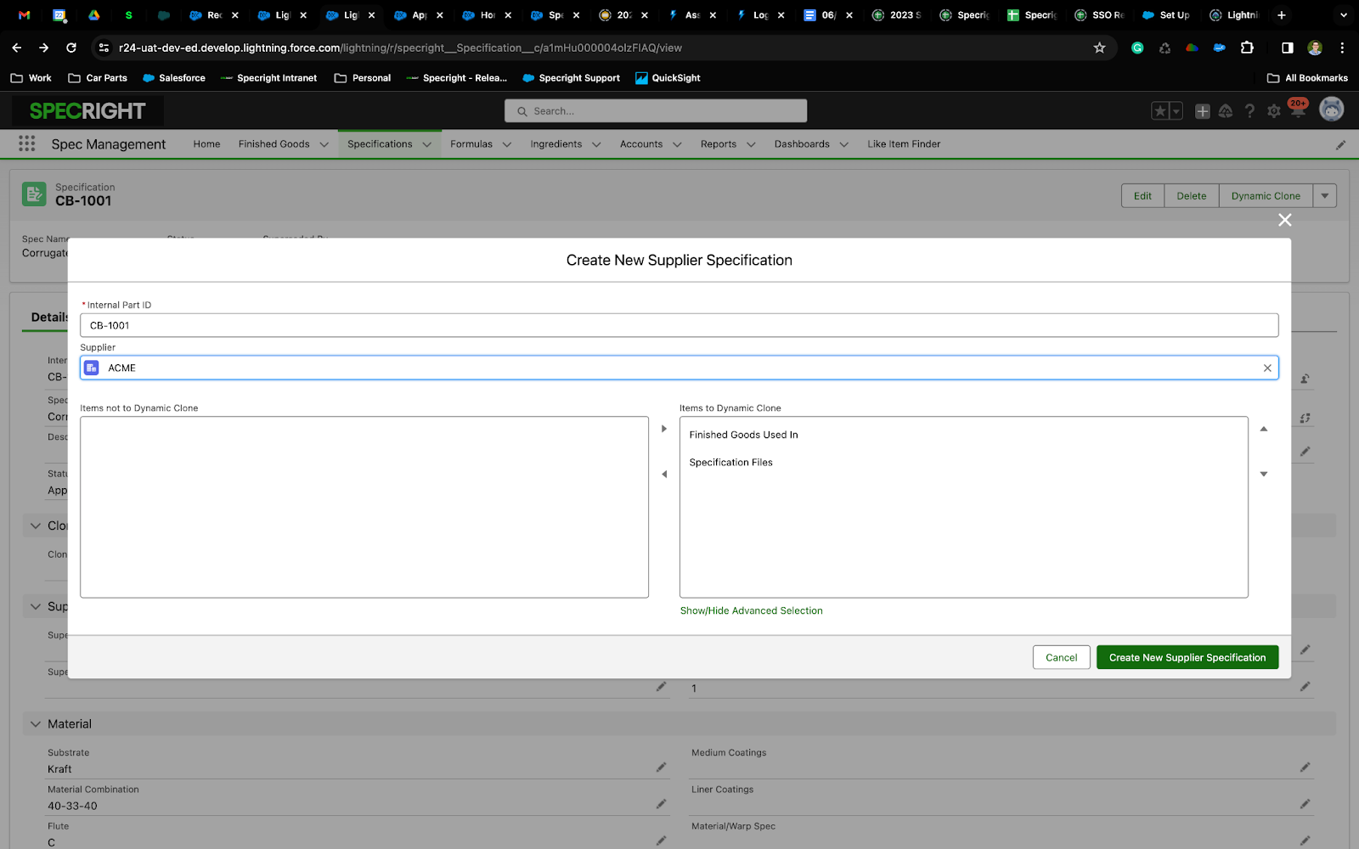This screenshot has width=1359, height=849.
Task: Open the Specifications nav tab
Action: (x=380, y=144)
